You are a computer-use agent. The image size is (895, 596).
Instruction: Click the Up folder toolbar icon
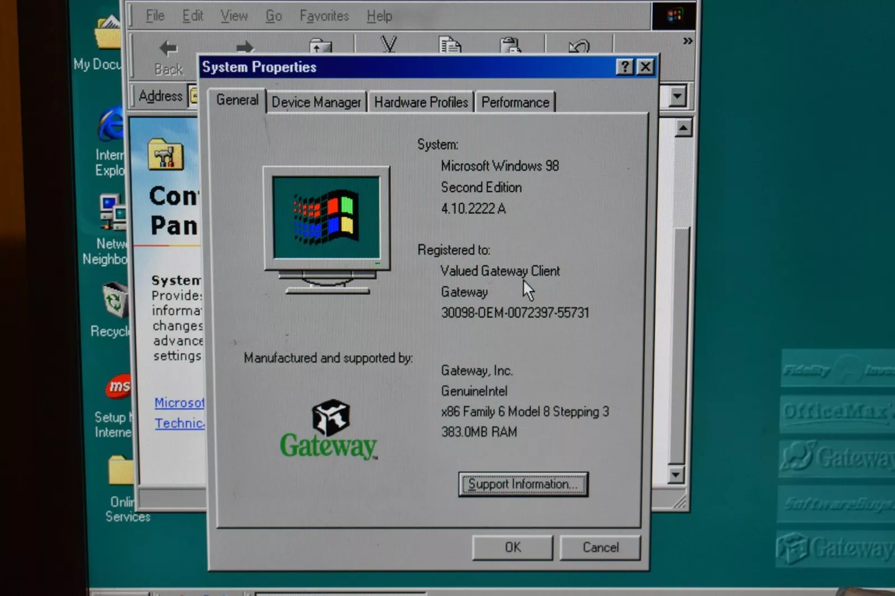pos(321,46)
